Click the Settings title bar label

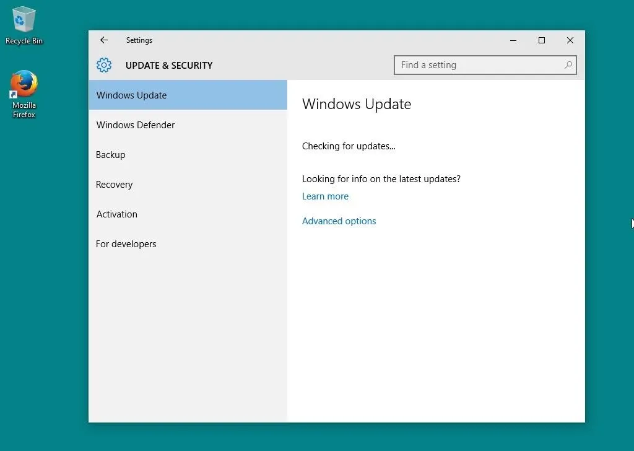(x=139, y=40)
